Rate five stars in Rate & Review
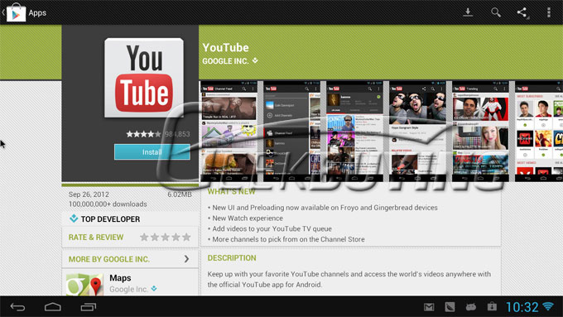 [x=186, y=237]
